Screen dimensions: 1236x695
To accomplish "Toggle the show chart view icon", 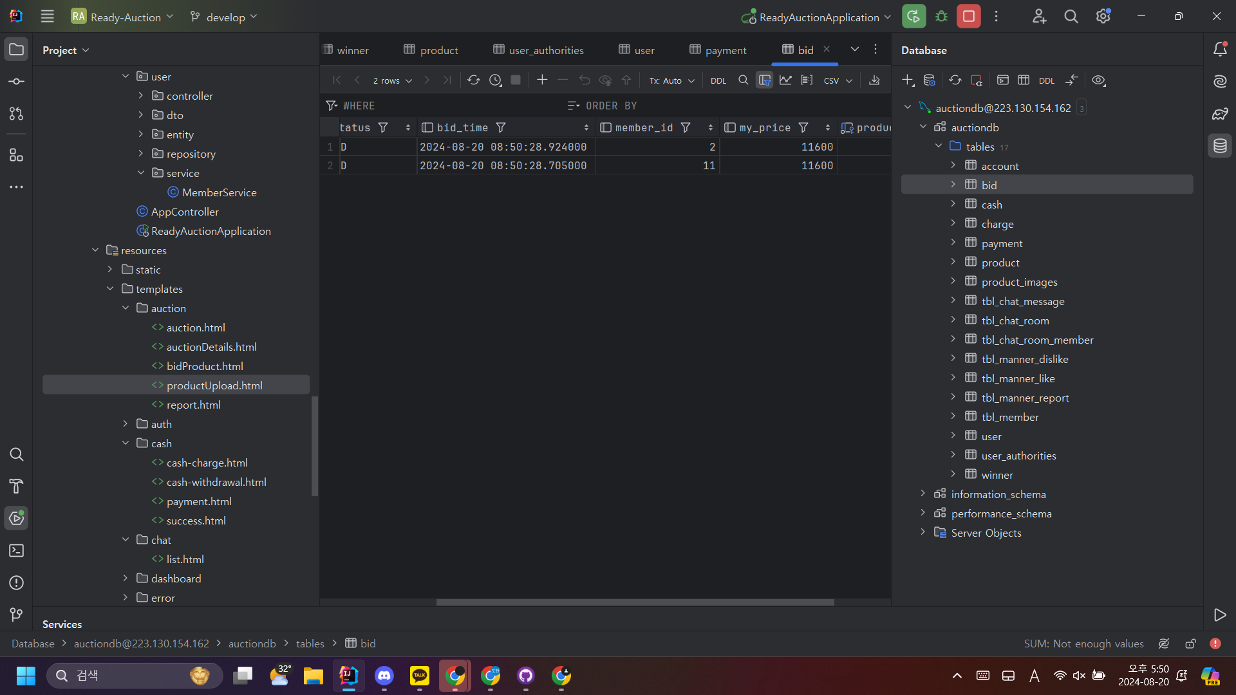I will pos(785,80).
